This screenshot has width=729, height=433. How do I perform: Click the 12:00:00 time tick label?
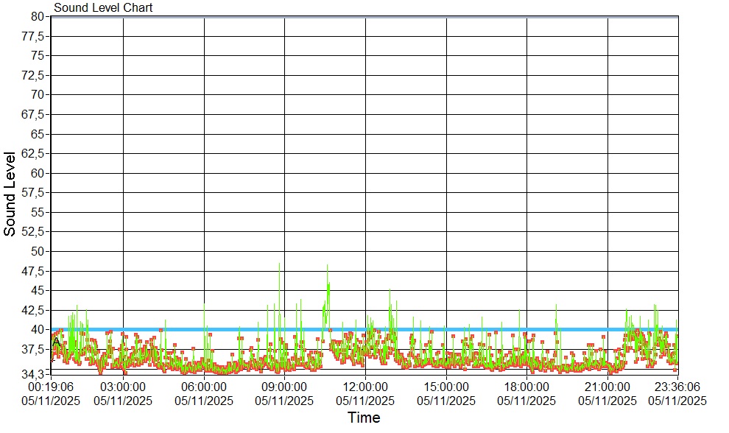[x=365, y=387]
